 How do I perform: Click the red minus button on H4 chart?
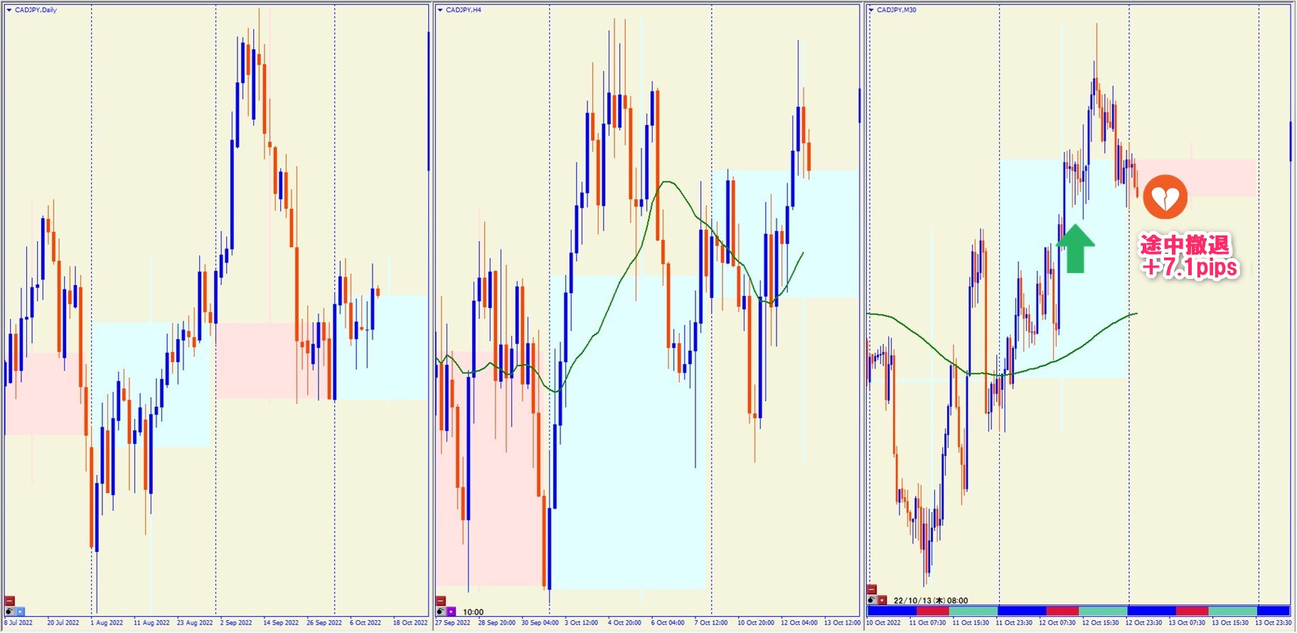(x=440, y=601)
